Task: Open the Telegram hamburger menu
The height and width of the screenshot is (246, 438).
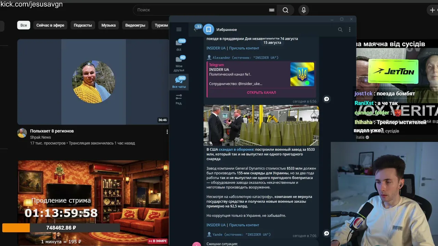Action: [179, 29]
